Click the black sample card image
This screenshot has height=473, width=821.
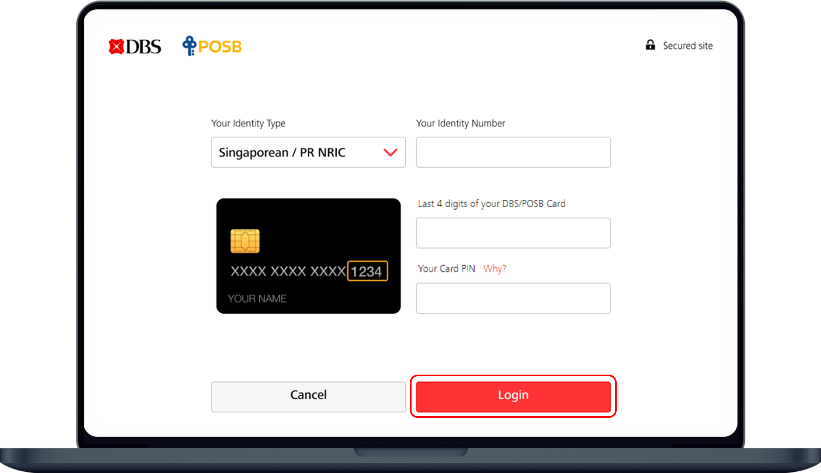tap(308, 256)
